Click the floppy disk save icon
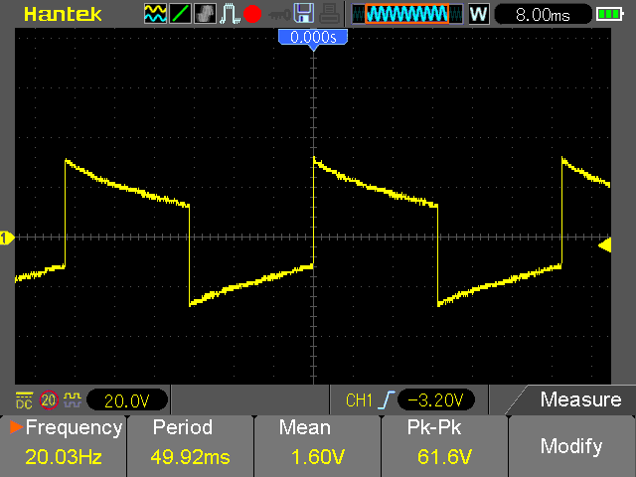 304,14
